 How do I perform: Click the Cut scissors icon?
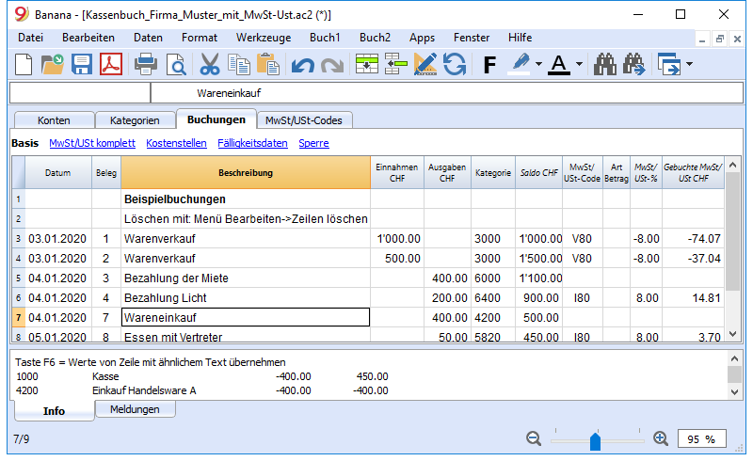tap(209, 64)
